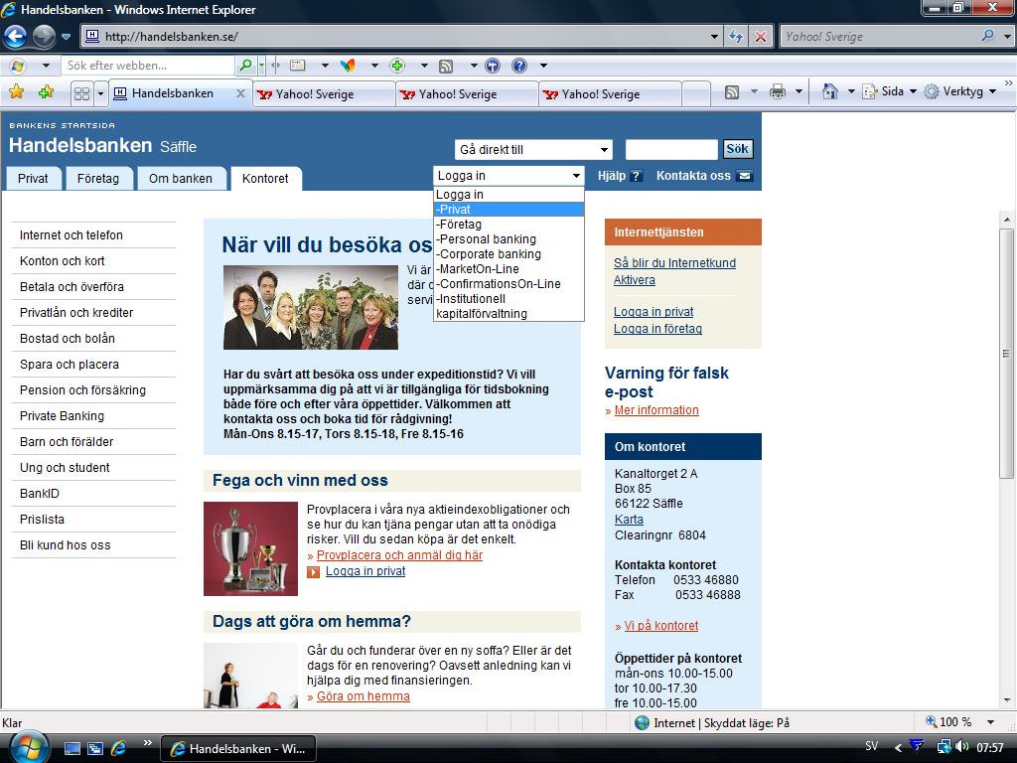
Task: Switch to the first Yahoo! Sverige browser tab
Action: click(325, 94)
